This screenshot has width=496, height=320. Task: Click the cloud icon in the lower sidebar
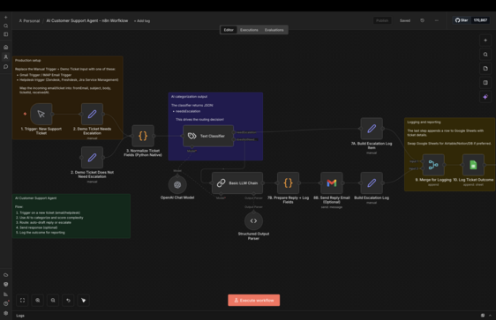click(x=5, y=275)
